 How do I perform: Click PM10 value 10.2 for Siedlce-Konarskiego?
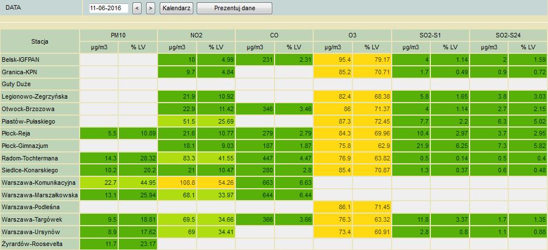click(99, 170)
